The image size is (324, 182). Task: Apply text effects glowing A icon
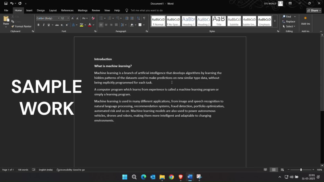coord(73,25)
